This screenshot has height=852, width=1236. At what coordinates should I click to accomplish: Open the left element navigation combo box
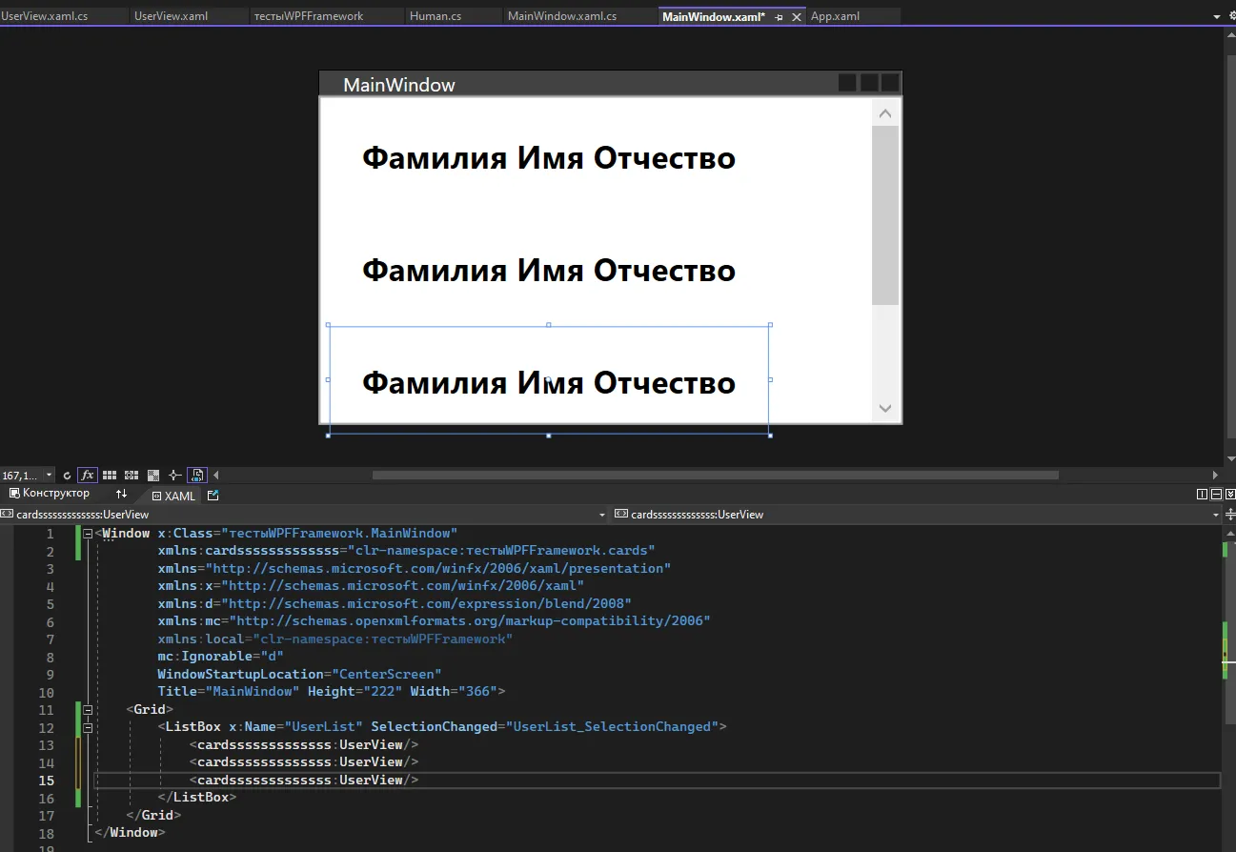[x=304, y=514]
